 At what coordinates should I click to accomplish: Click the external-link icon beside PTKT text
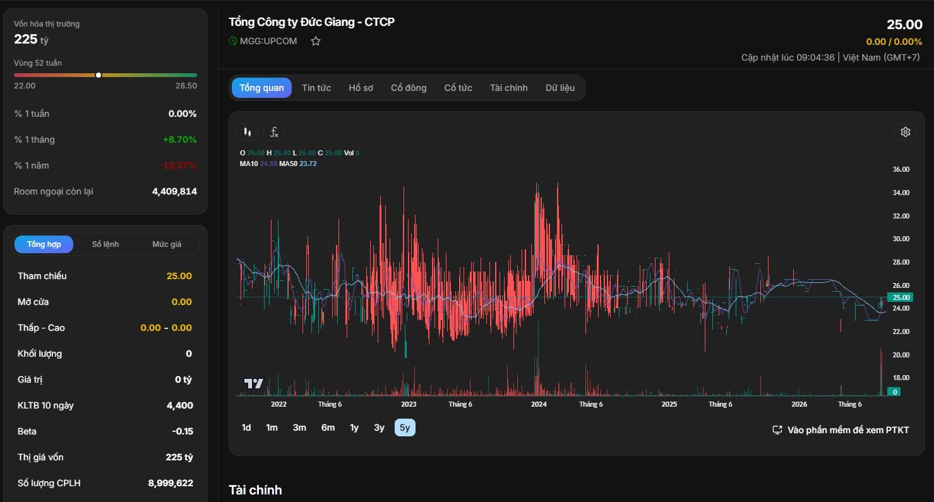(777, 430)
